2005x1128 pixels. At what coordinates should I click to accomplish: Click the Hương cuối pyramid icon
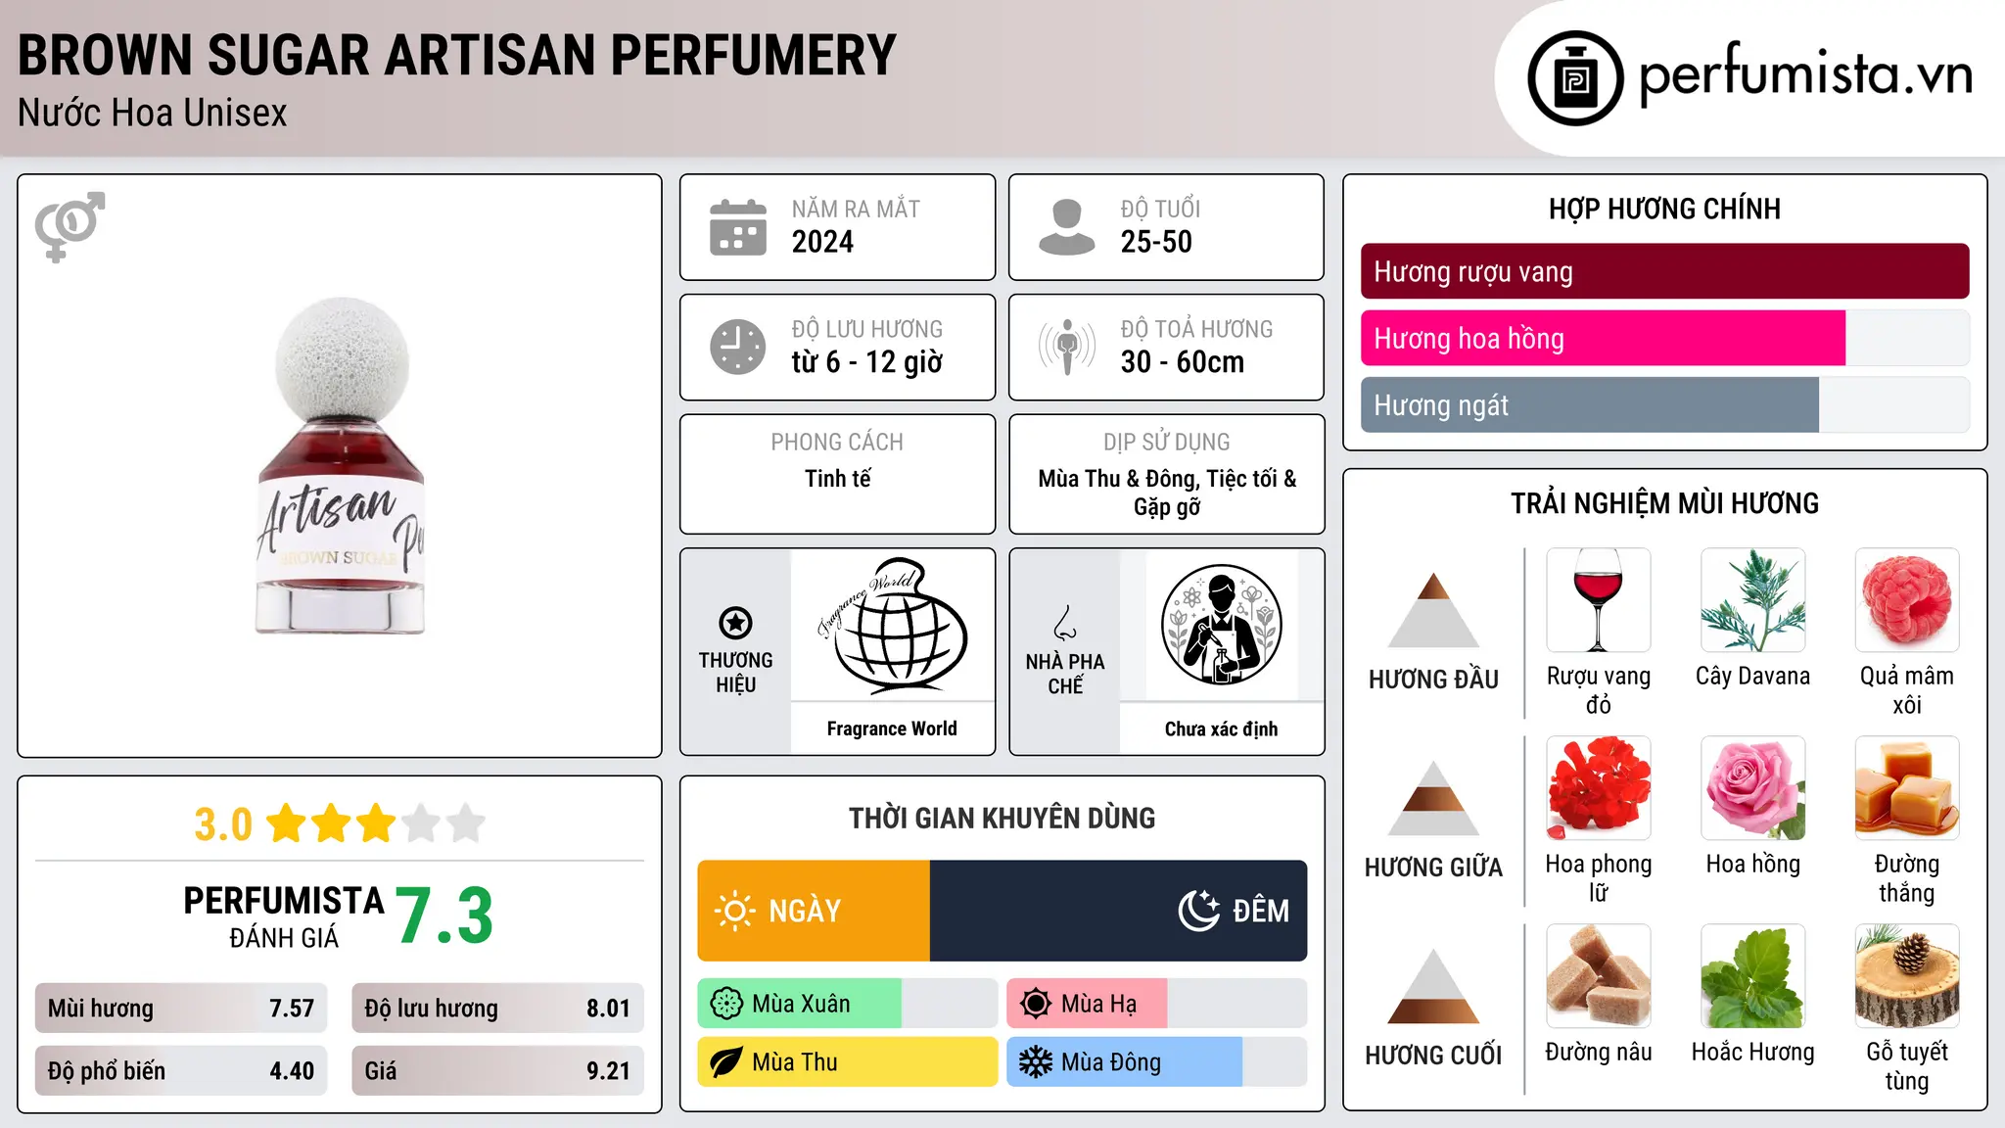click(x=1433, y=986)
